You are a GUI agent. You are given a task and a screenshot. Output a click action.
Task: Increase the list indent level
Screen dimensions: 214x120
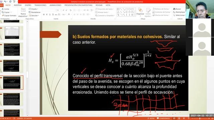click(x=88, y=10)
